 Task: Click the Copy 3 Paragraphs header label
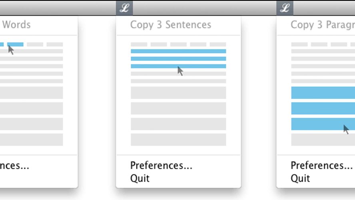point(322,25)
